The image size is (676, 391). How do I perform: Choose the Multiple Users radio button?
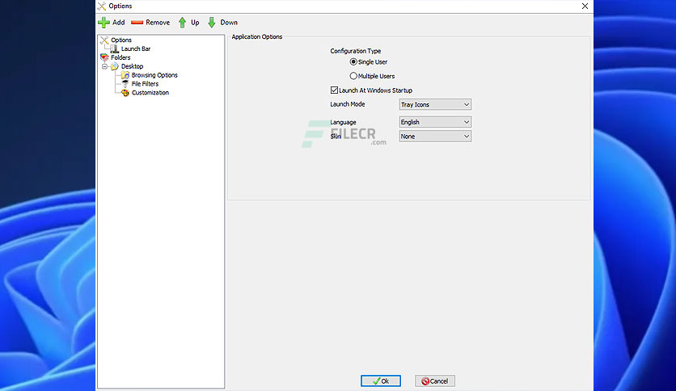353,76
